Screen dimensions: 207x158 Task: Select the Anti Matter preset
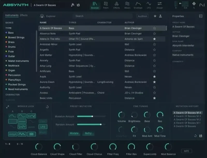pyautogui.click(x=102, y=55)
